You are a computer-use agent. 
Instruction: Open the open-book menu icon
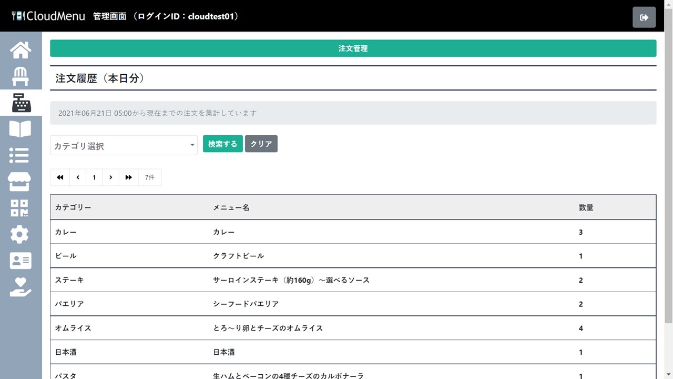(x=21, y=129)
